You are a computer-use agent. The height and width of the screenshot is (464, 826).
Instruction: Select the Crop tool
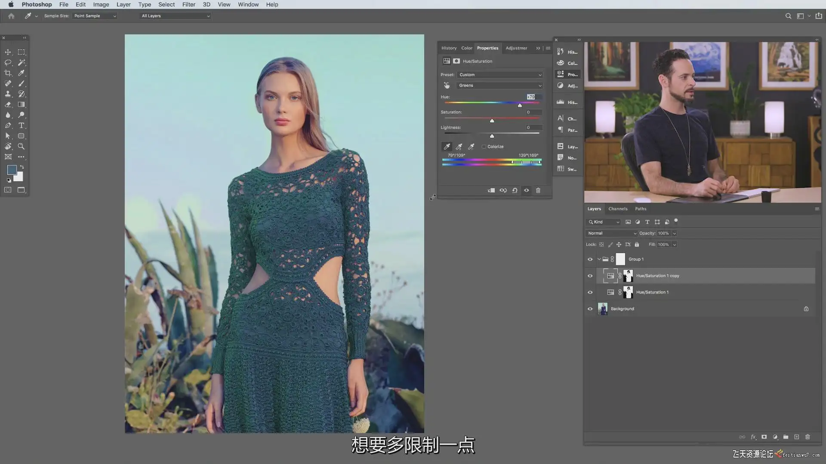click(8, 73)
